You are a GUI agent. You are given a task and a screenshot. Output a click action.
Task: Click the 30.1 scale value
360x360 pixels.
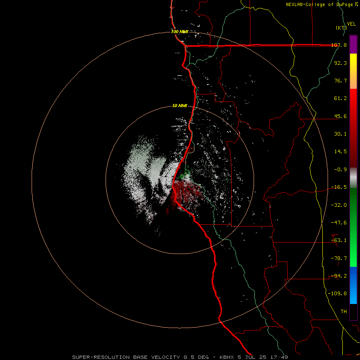coord(340,134)
